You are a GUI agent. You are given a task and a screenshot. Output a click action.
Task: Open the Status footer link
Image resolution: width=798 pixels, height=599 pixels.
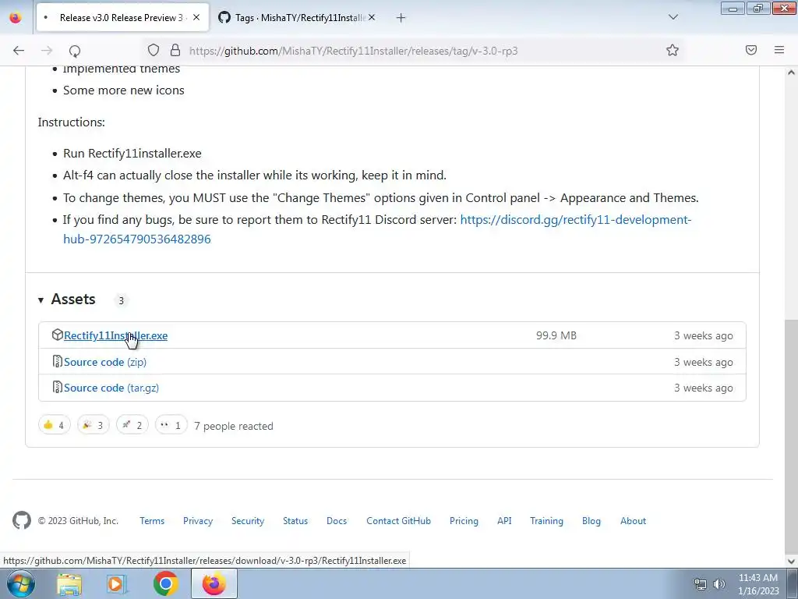coord(295,520)
